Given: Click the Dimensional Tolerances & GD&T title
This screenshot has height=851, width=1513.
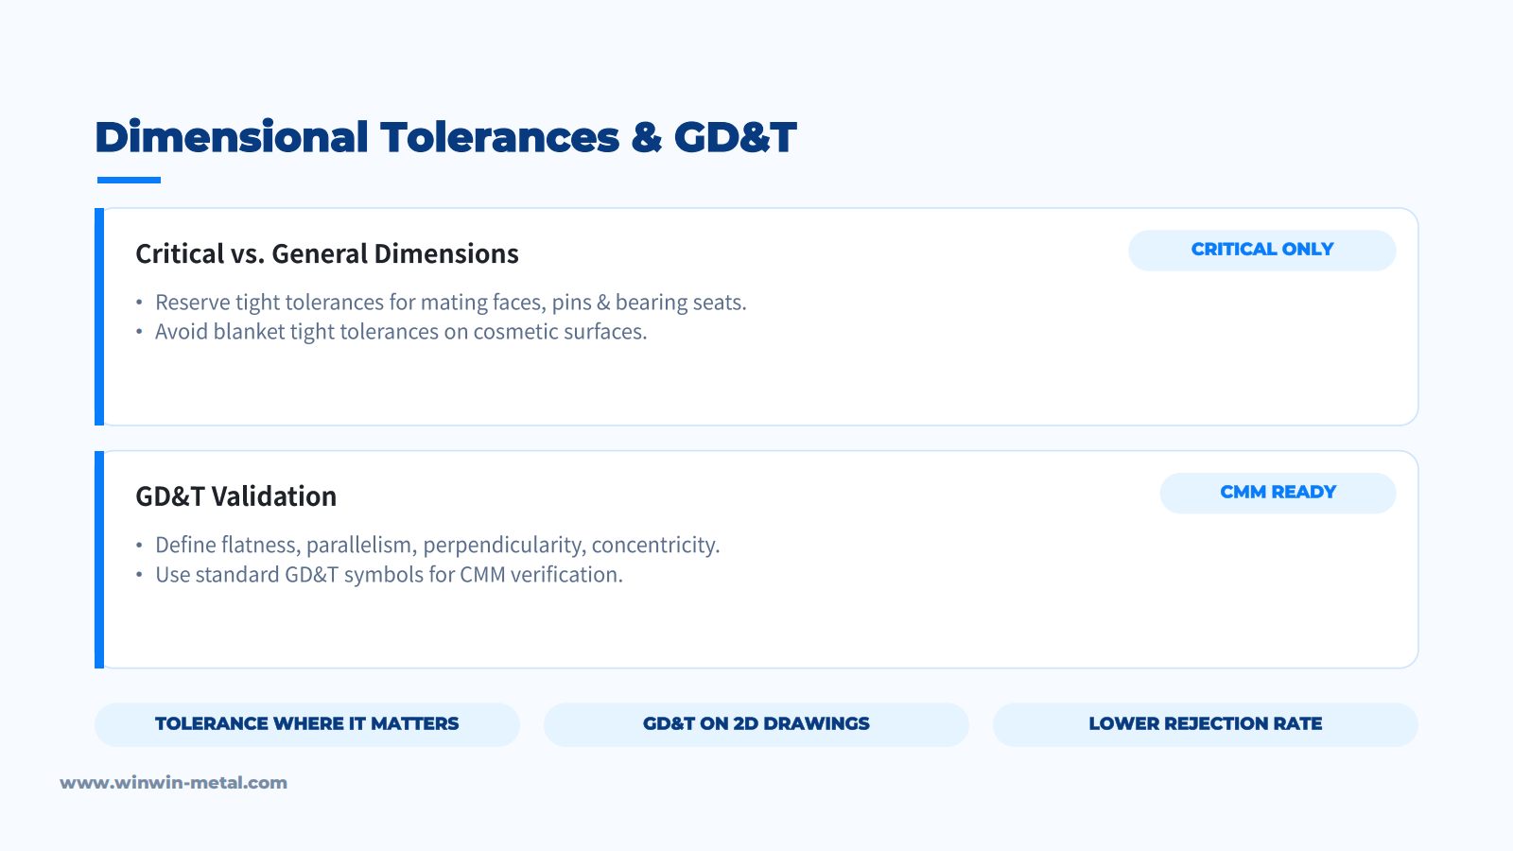Looking at the screenshot, I should click(x=445, y=137).
